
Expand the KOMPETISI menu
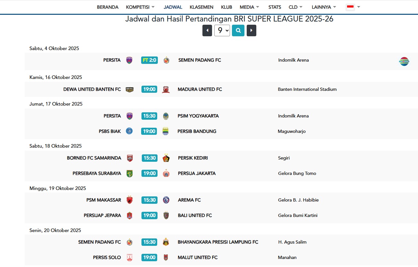tap(140, 7)
